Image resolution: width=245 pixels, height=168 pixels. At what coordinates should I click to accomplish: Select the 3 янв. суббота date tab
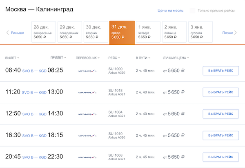[200, 32]
